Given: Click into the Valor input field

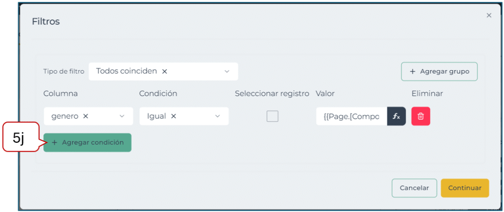Looking at the screenshot, I should (x=351, y=116).
